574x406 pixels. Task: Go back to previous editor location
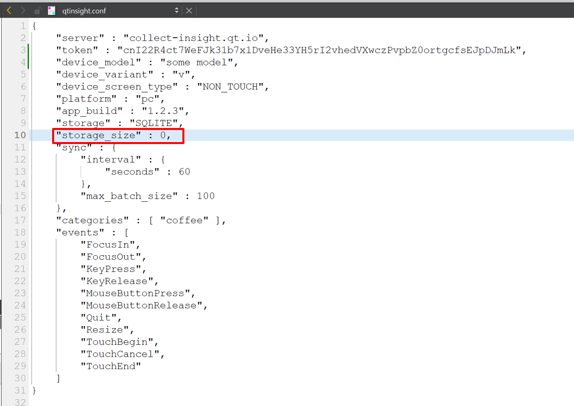pyautogui.click(x=9, y=10)
